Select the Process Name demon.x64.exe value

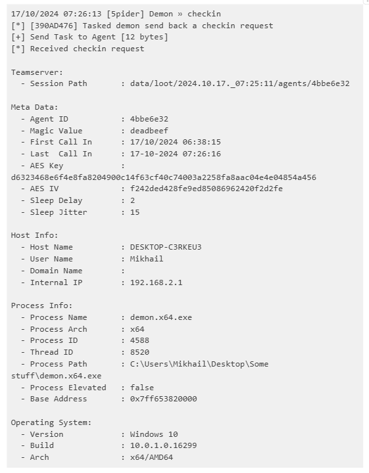tap(161, 317)
